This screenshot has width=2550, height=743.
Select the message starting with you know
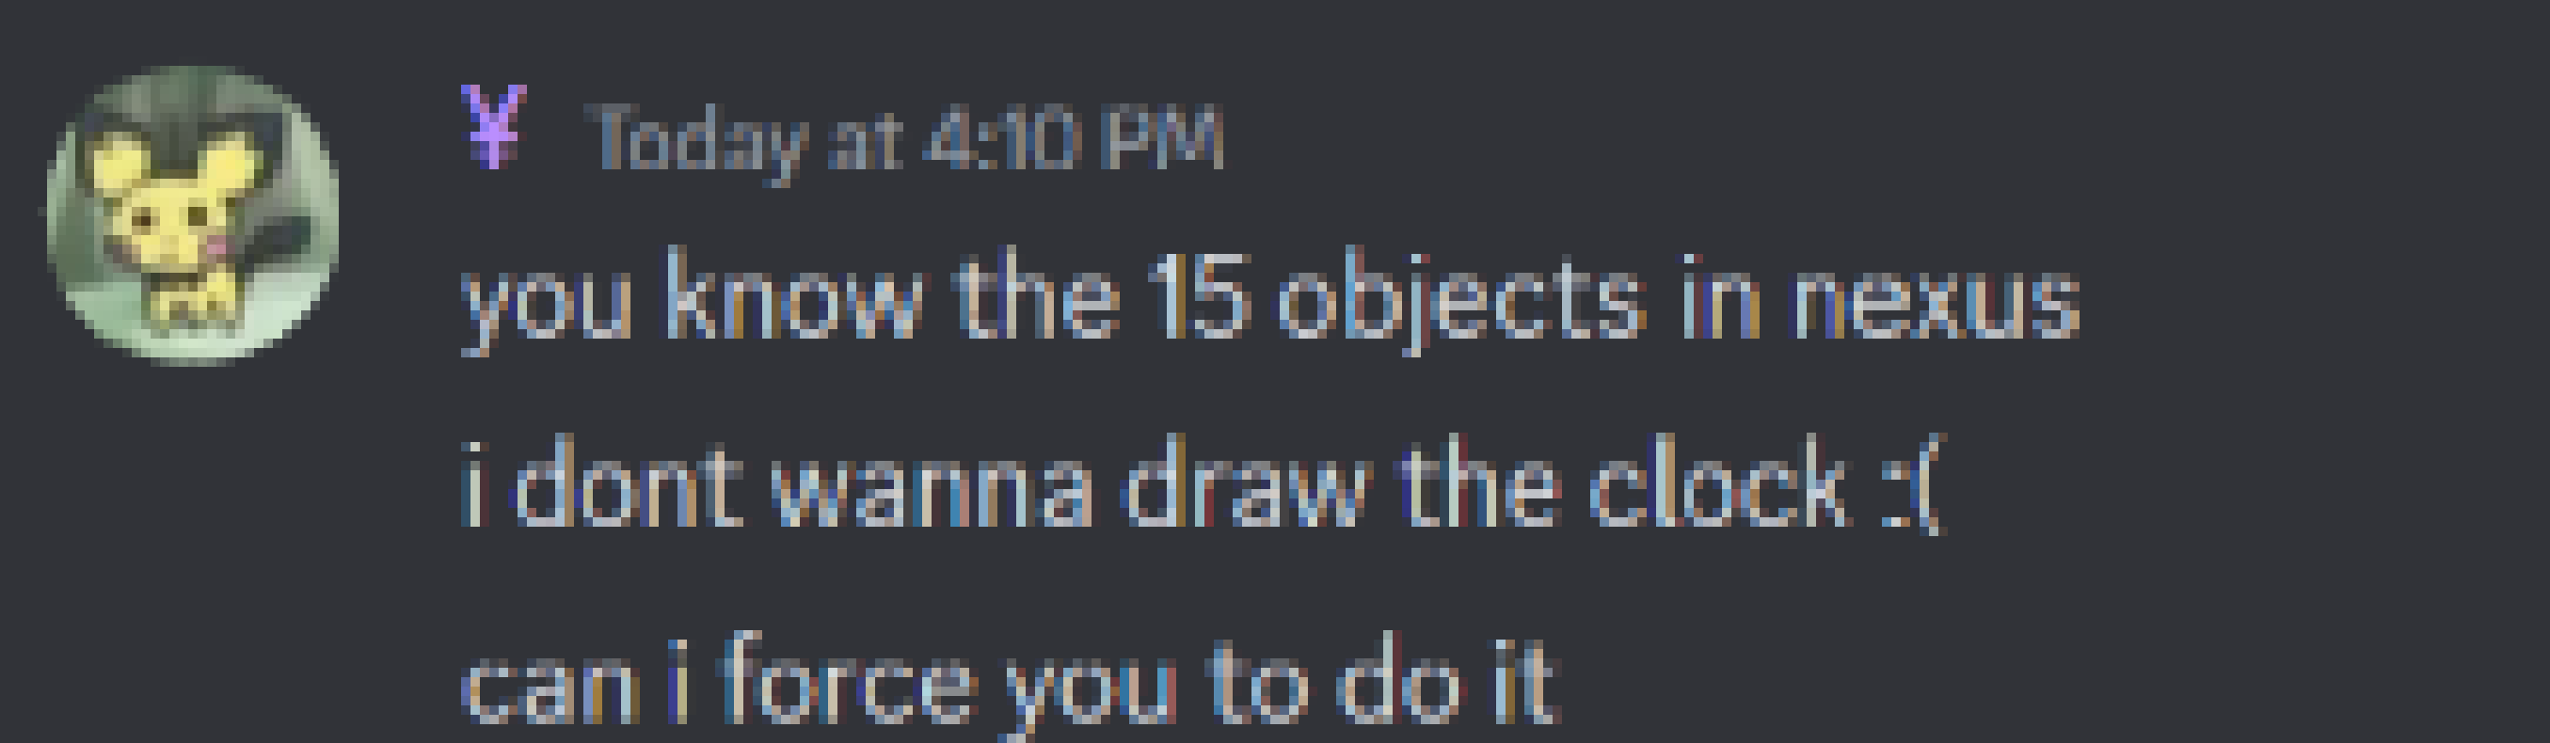[1270, 300]
